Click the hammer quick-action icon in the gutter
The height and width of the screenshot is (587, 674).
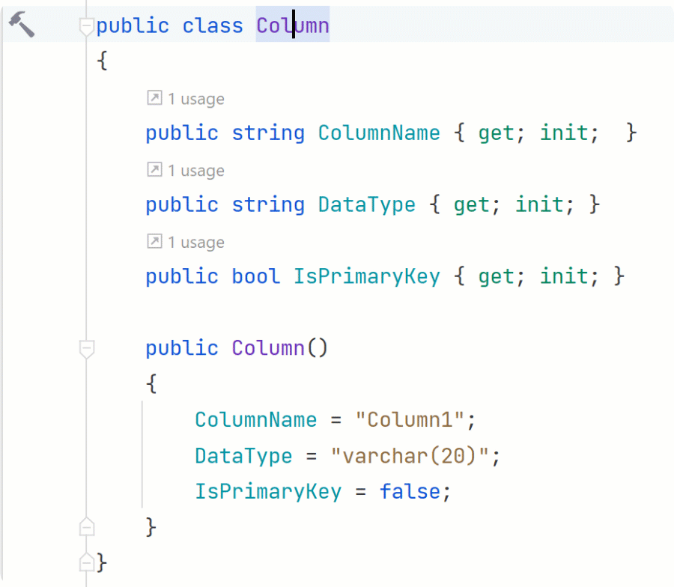coord(22,25)
